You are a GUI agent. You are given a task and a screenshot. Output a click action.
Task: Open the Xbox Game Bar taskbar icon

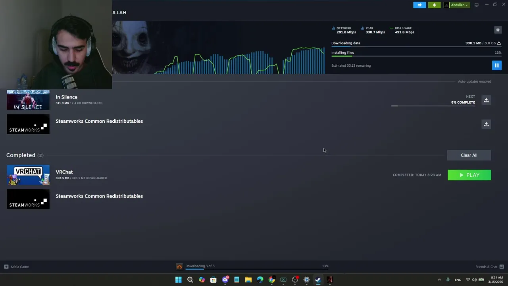coord(283,280)
